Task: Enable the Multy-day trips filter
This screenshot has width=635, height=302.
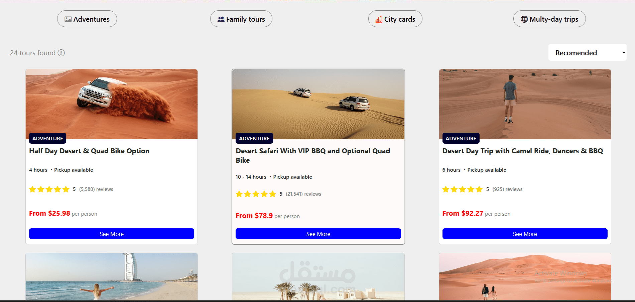Action: (549, 19)
